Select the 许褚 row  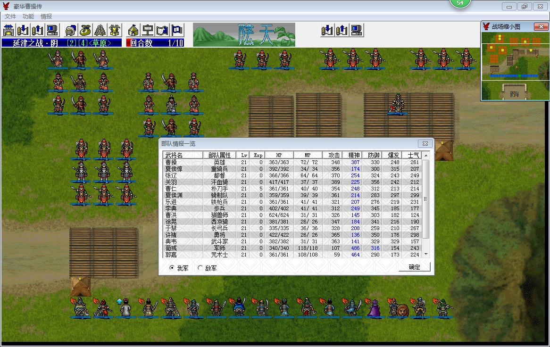(292, 235)
